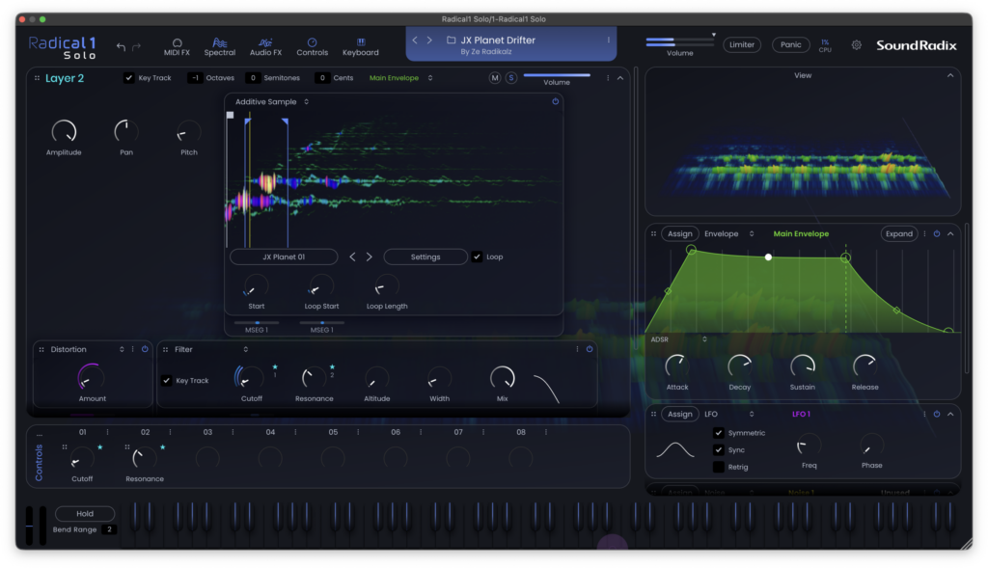Click star icon beside Filter Resonance
The image size is (988, 568).
tap(332, 367)
